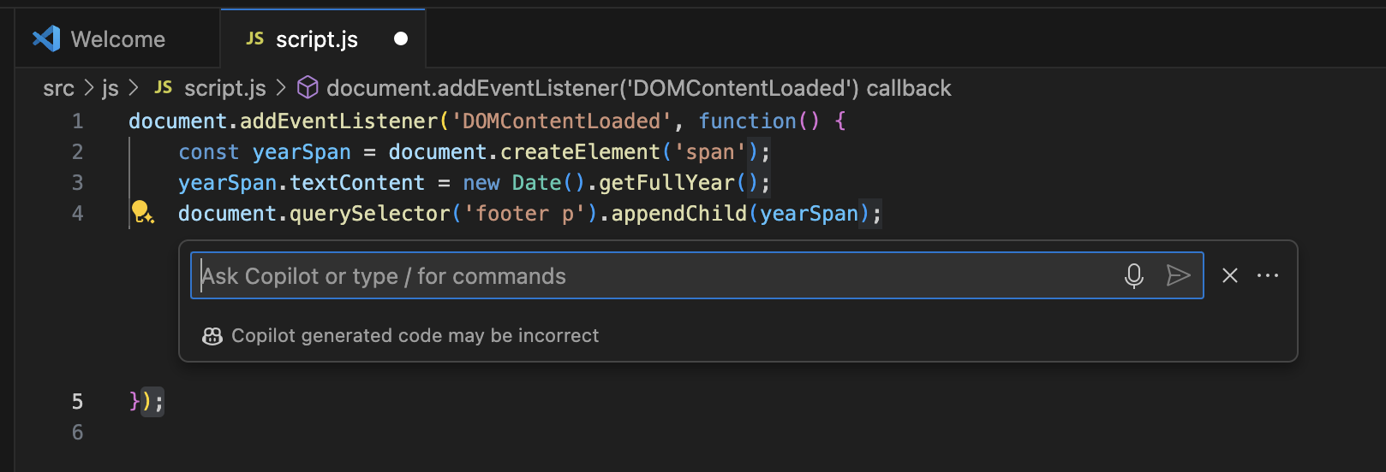
Task: Click the yearSpan variable on line 2
Action: [302, 152]
